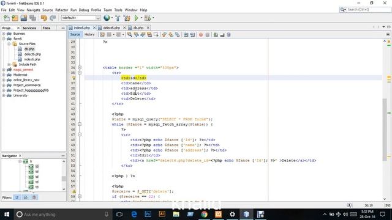Close the index6.php editor tab
Screen dimensions: 392x220
tap(94, 28)
